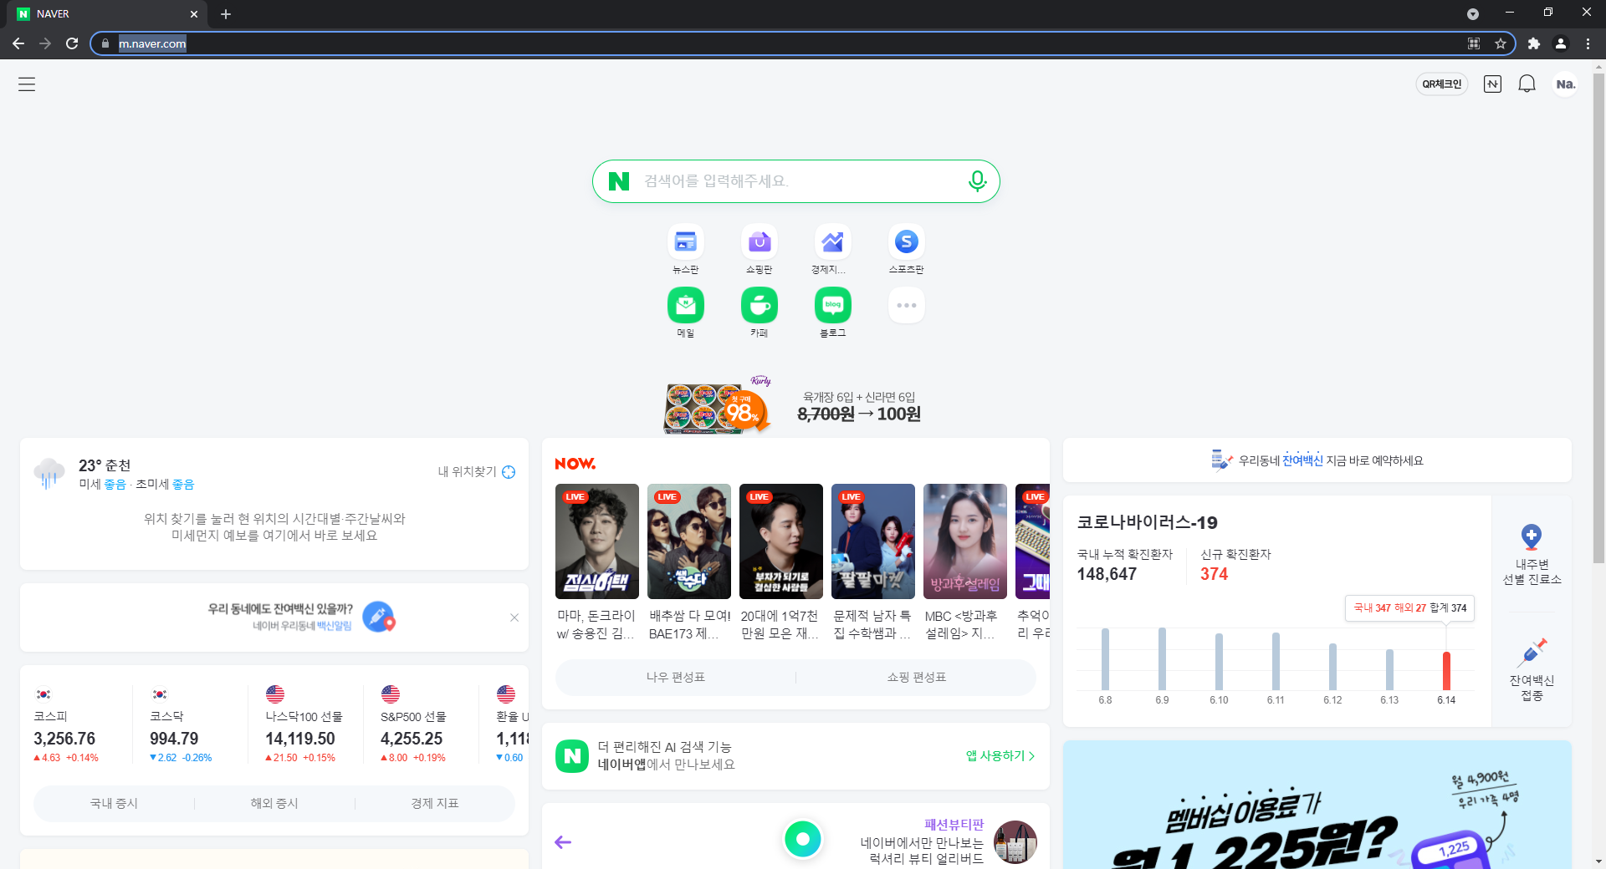The height and width of the screenshot is (869, 1606).
Task: Open the 방과후설레임 thumbnail
Action: point(965,541)
